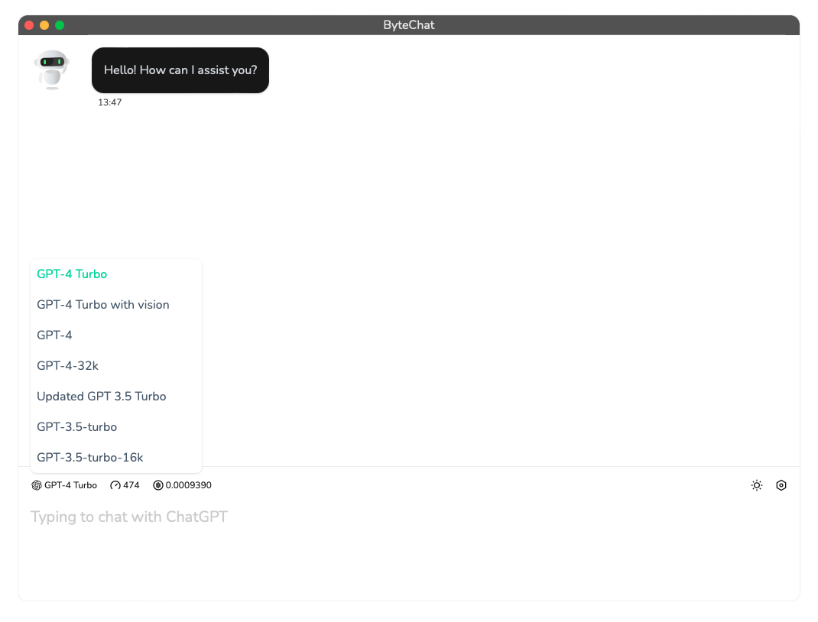The image size is (818, 622).
Task: Select the GPT-4 model option
Action: click(54, 335)
